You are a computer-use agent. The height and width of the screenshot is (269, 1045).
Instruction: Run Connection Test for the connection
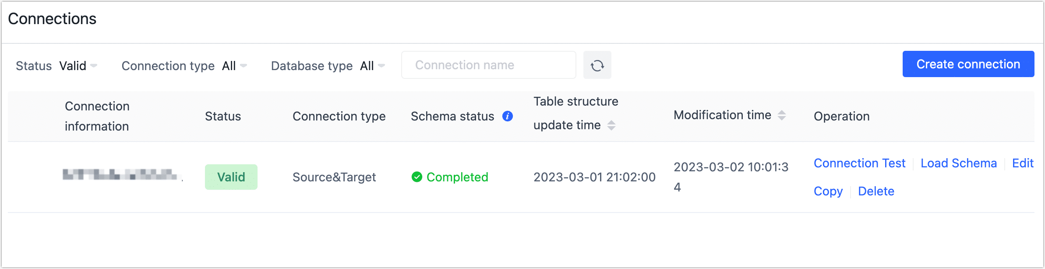[859, 163]
